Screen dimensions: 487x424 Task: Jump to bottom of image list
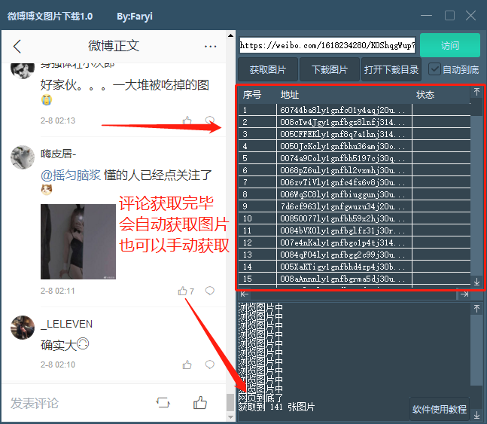coord(476,282)
